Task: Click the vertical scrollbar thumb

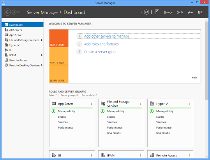Action: [x=206, y=61]
